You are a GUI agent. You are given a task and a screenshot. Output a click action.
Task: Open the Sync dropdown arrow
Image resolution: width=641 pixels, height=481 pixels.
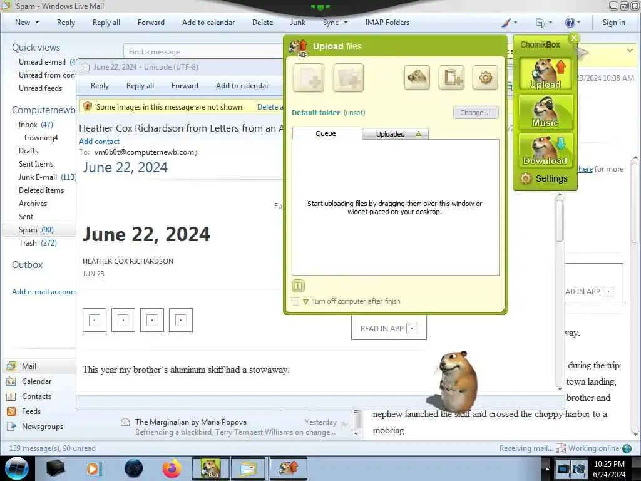[x=346, y=23]
